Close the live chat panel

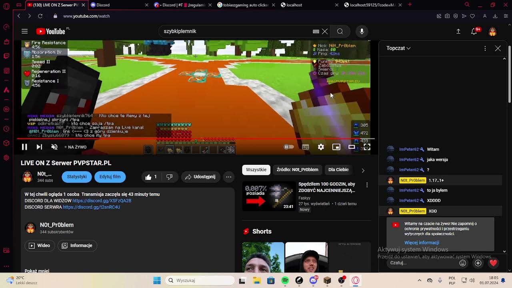pyautogui.click(x=498, y=48)
